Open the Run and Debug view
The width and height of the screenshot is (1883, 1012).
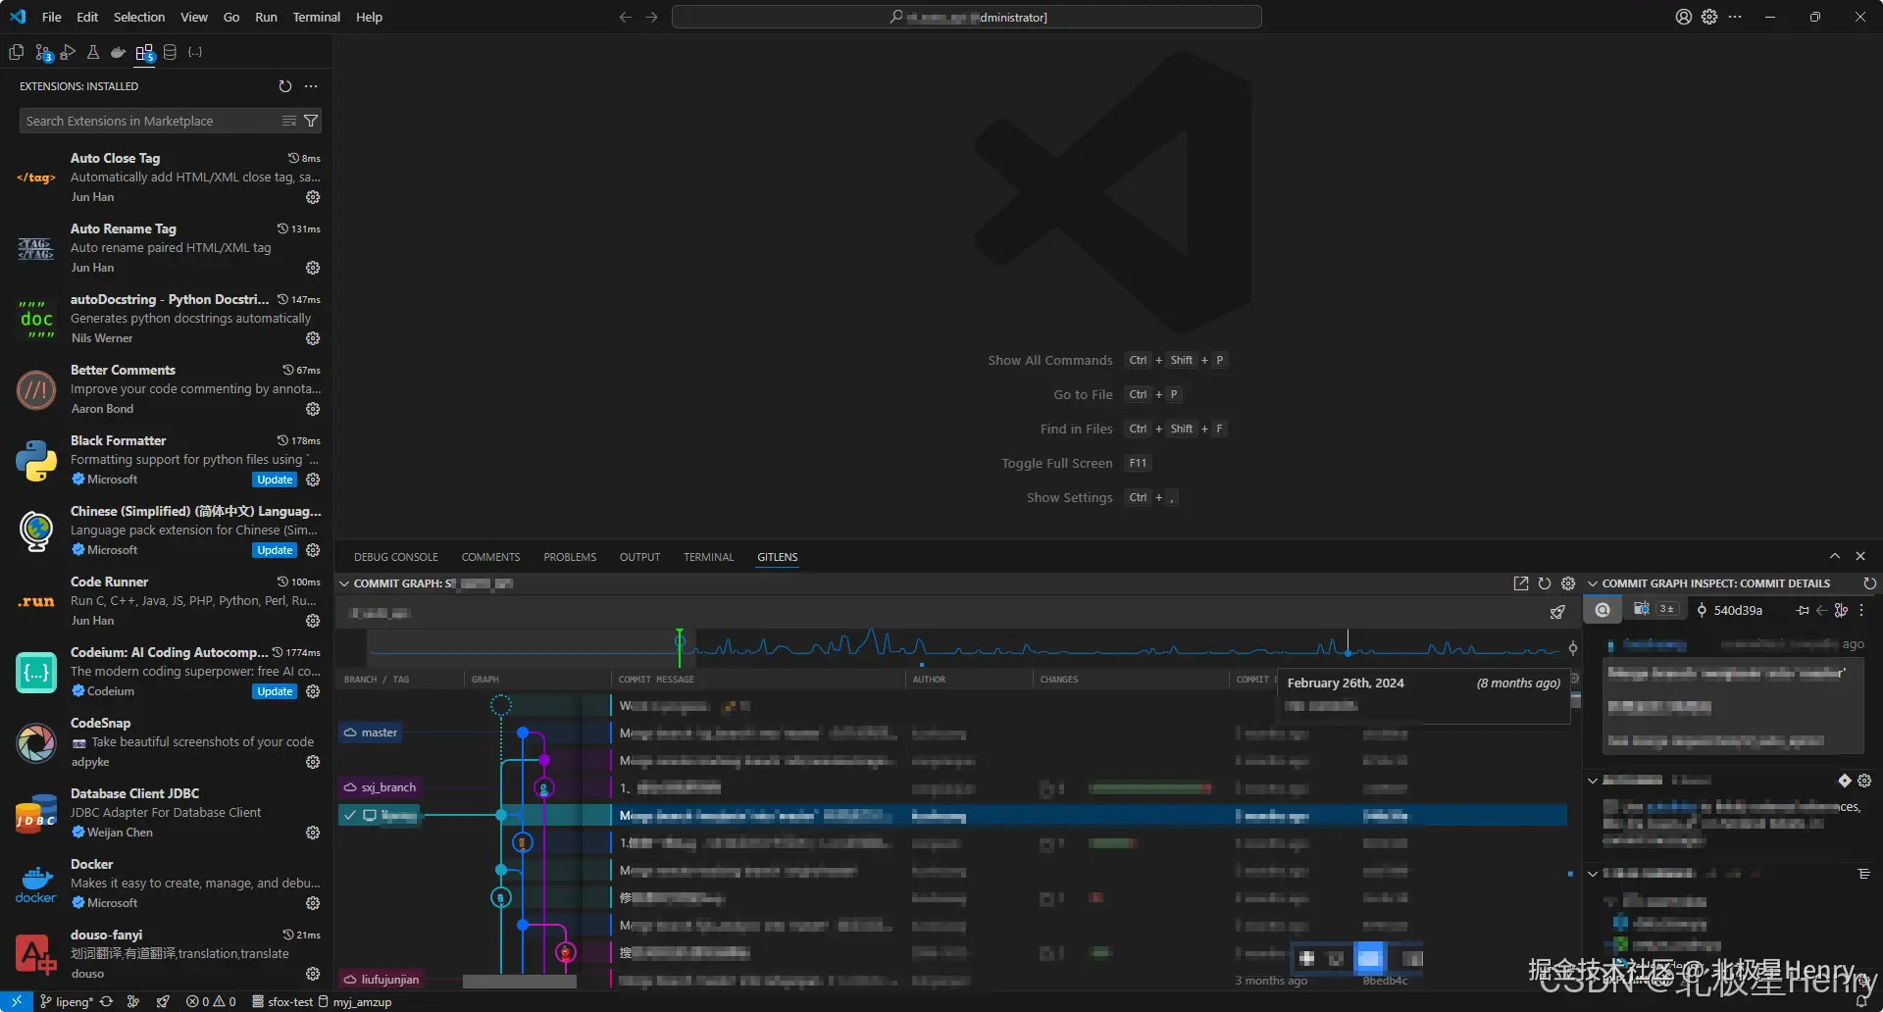pyautogui.click(x=68, y=53)
